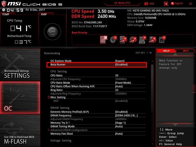Expand Advanced DRAM Configuration submenu
Viewport: 196px width, 147px height.
tap(69, 130)
